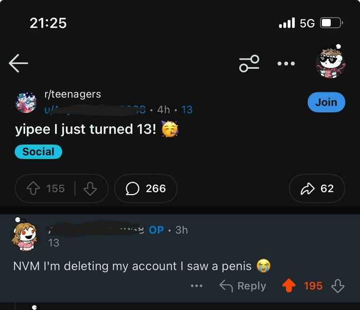The height and width of the screenshot is (310, 360).
Task: Tap the battery status icon
Action: coord(331,23)
